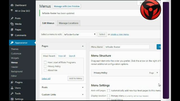Click the red circular channel logo

coord(150,10)
